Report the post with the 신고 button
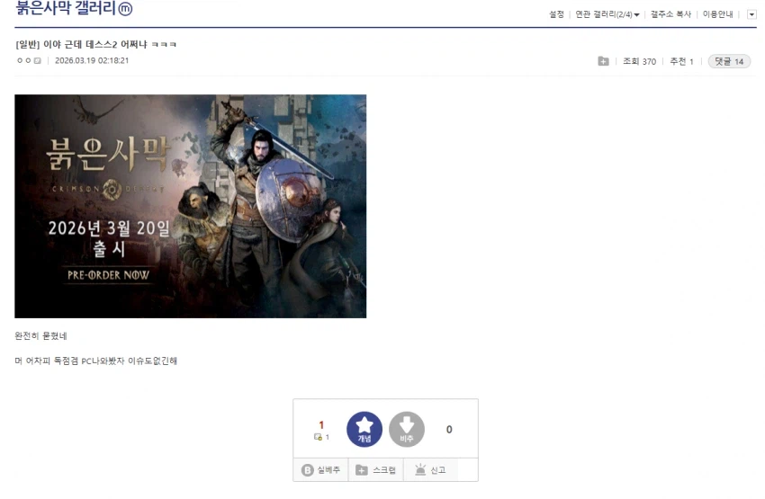This screenshot has height=499, width=765. click(x=430, y=469)
